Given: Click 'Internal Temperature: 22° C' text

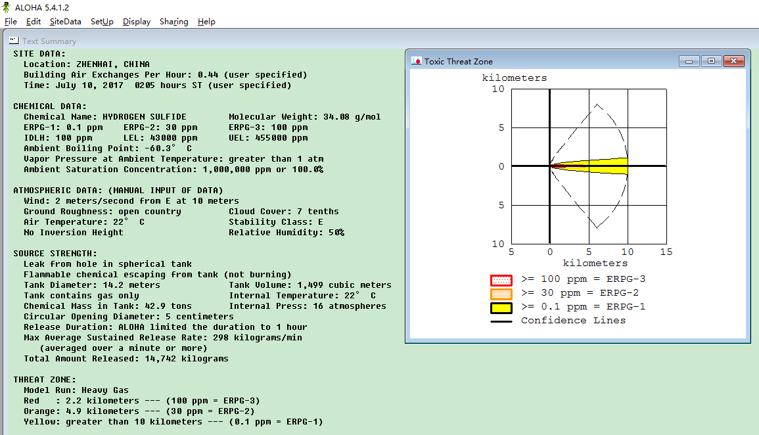Looking at the screenshot, I should [x=302, y=296].
